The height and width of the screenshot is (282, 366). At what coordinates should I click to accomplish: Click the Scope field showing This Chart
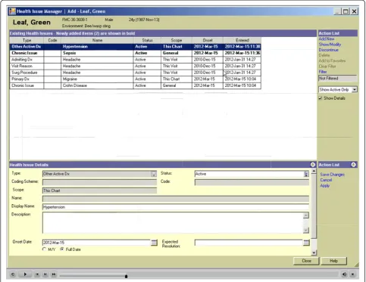point(99,191)
